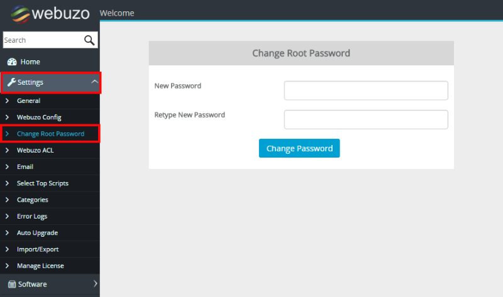Click the sidebar Search box
Screen dimensions: 503x297
coord(42,40)
